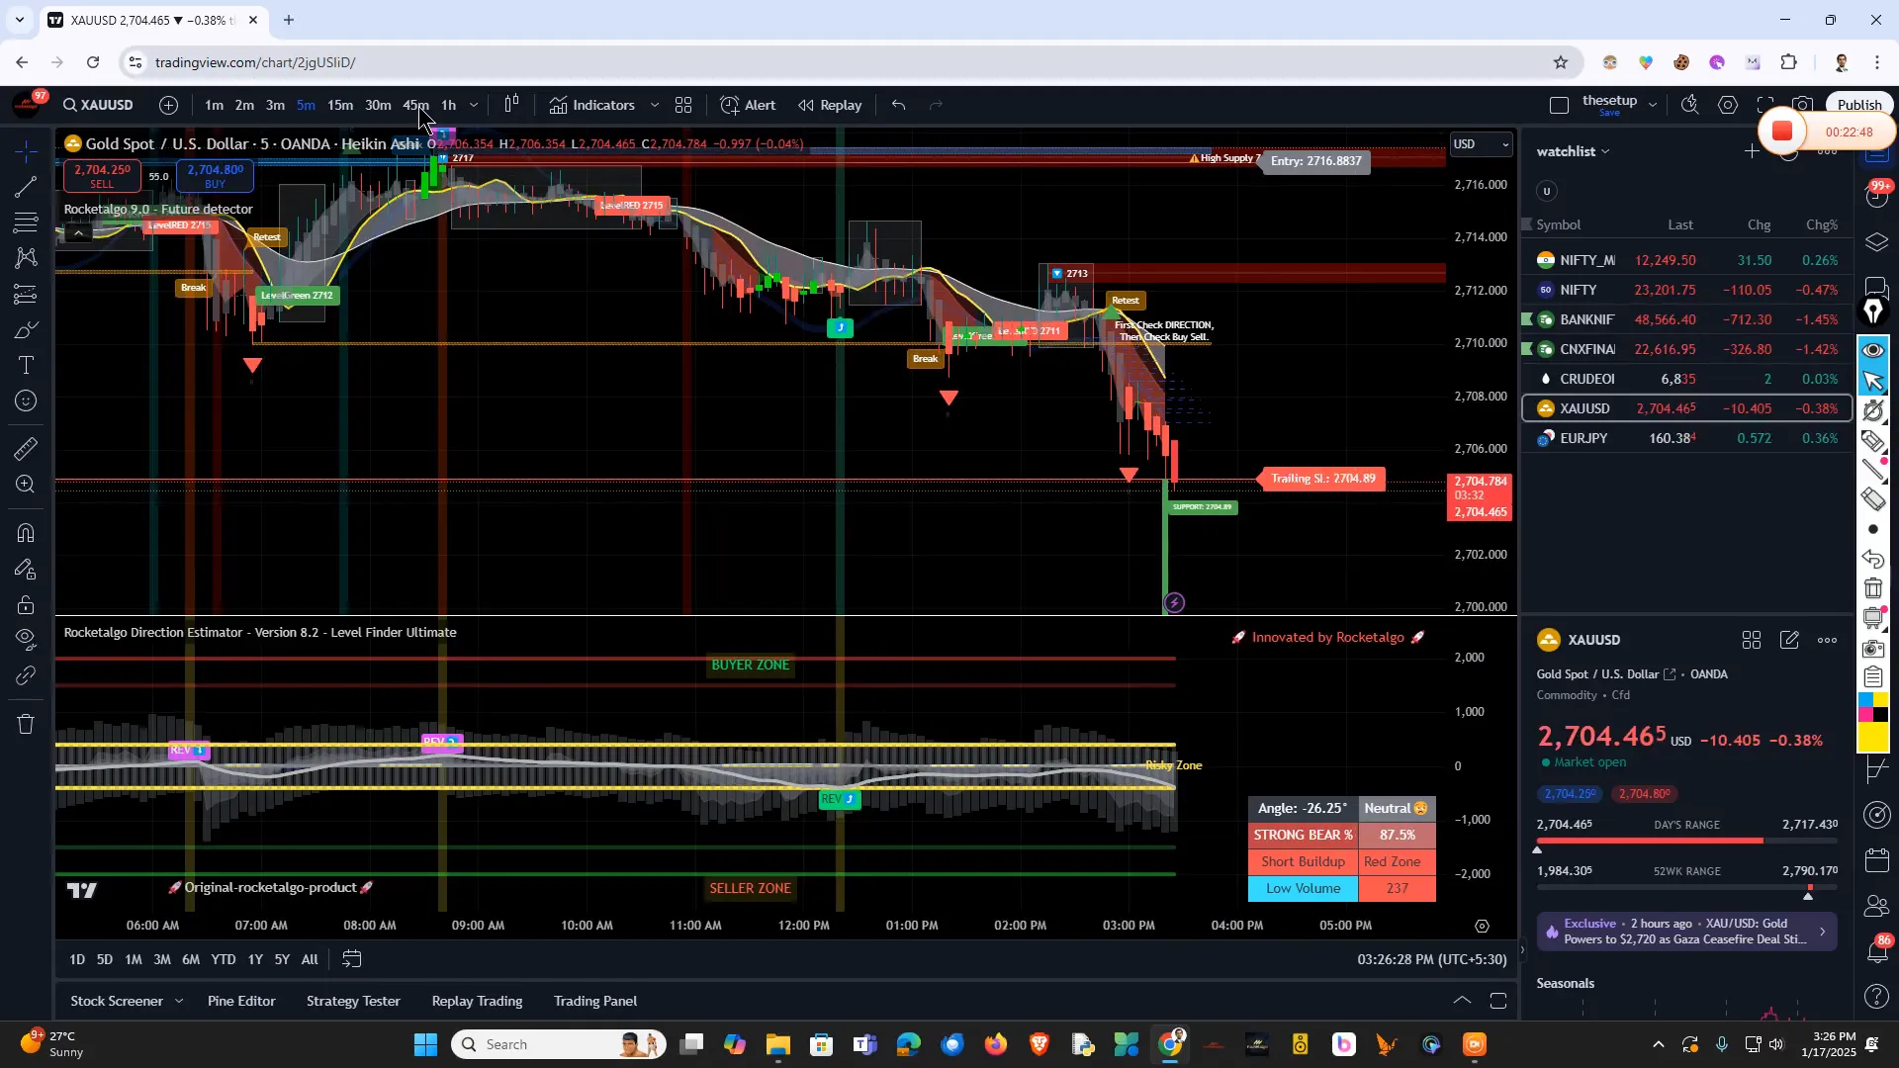The width and height of the screenshot is (1899, 1068).
Task: Switch to the Pine Editor tab
Action: pyautogui.click(x=240, y=1001)
